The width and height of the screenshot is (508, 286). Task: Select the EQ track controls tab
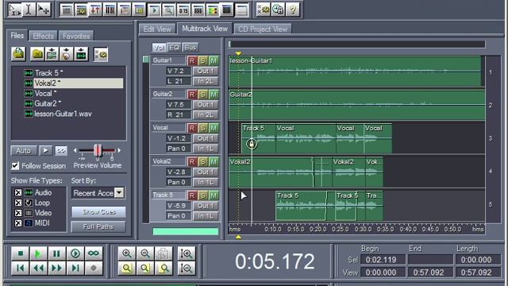click(x=175, y=48)
